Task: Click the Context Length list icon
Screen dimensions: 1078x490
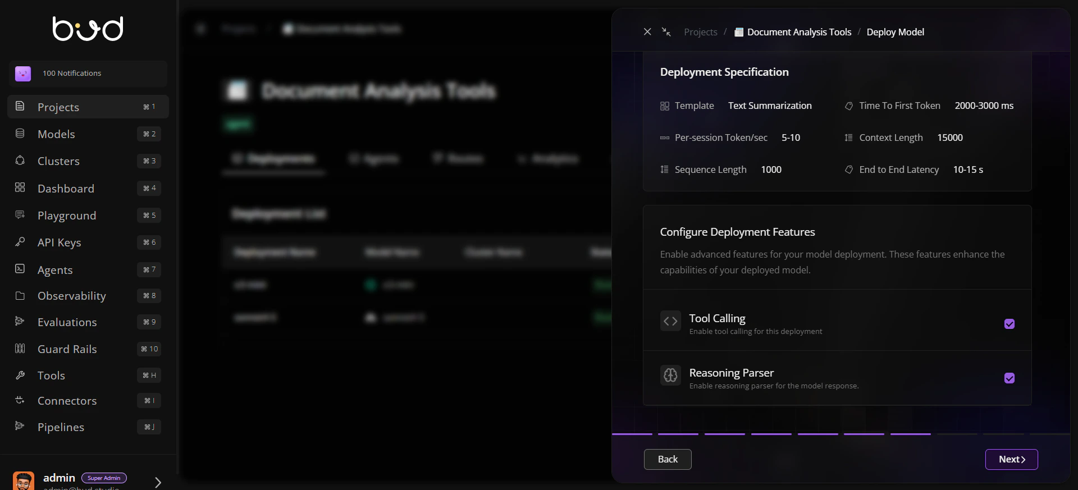Action: coord(848,138)
